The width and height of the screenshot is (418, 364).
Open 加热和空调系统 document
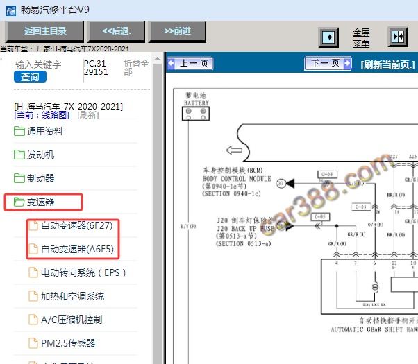click(x=72, y=296)
